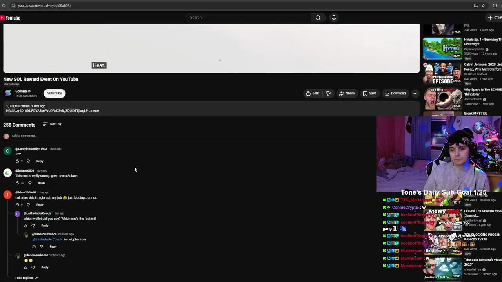Like llanerosurbanos emoji reply
The image size is (502, 282).
25,268
